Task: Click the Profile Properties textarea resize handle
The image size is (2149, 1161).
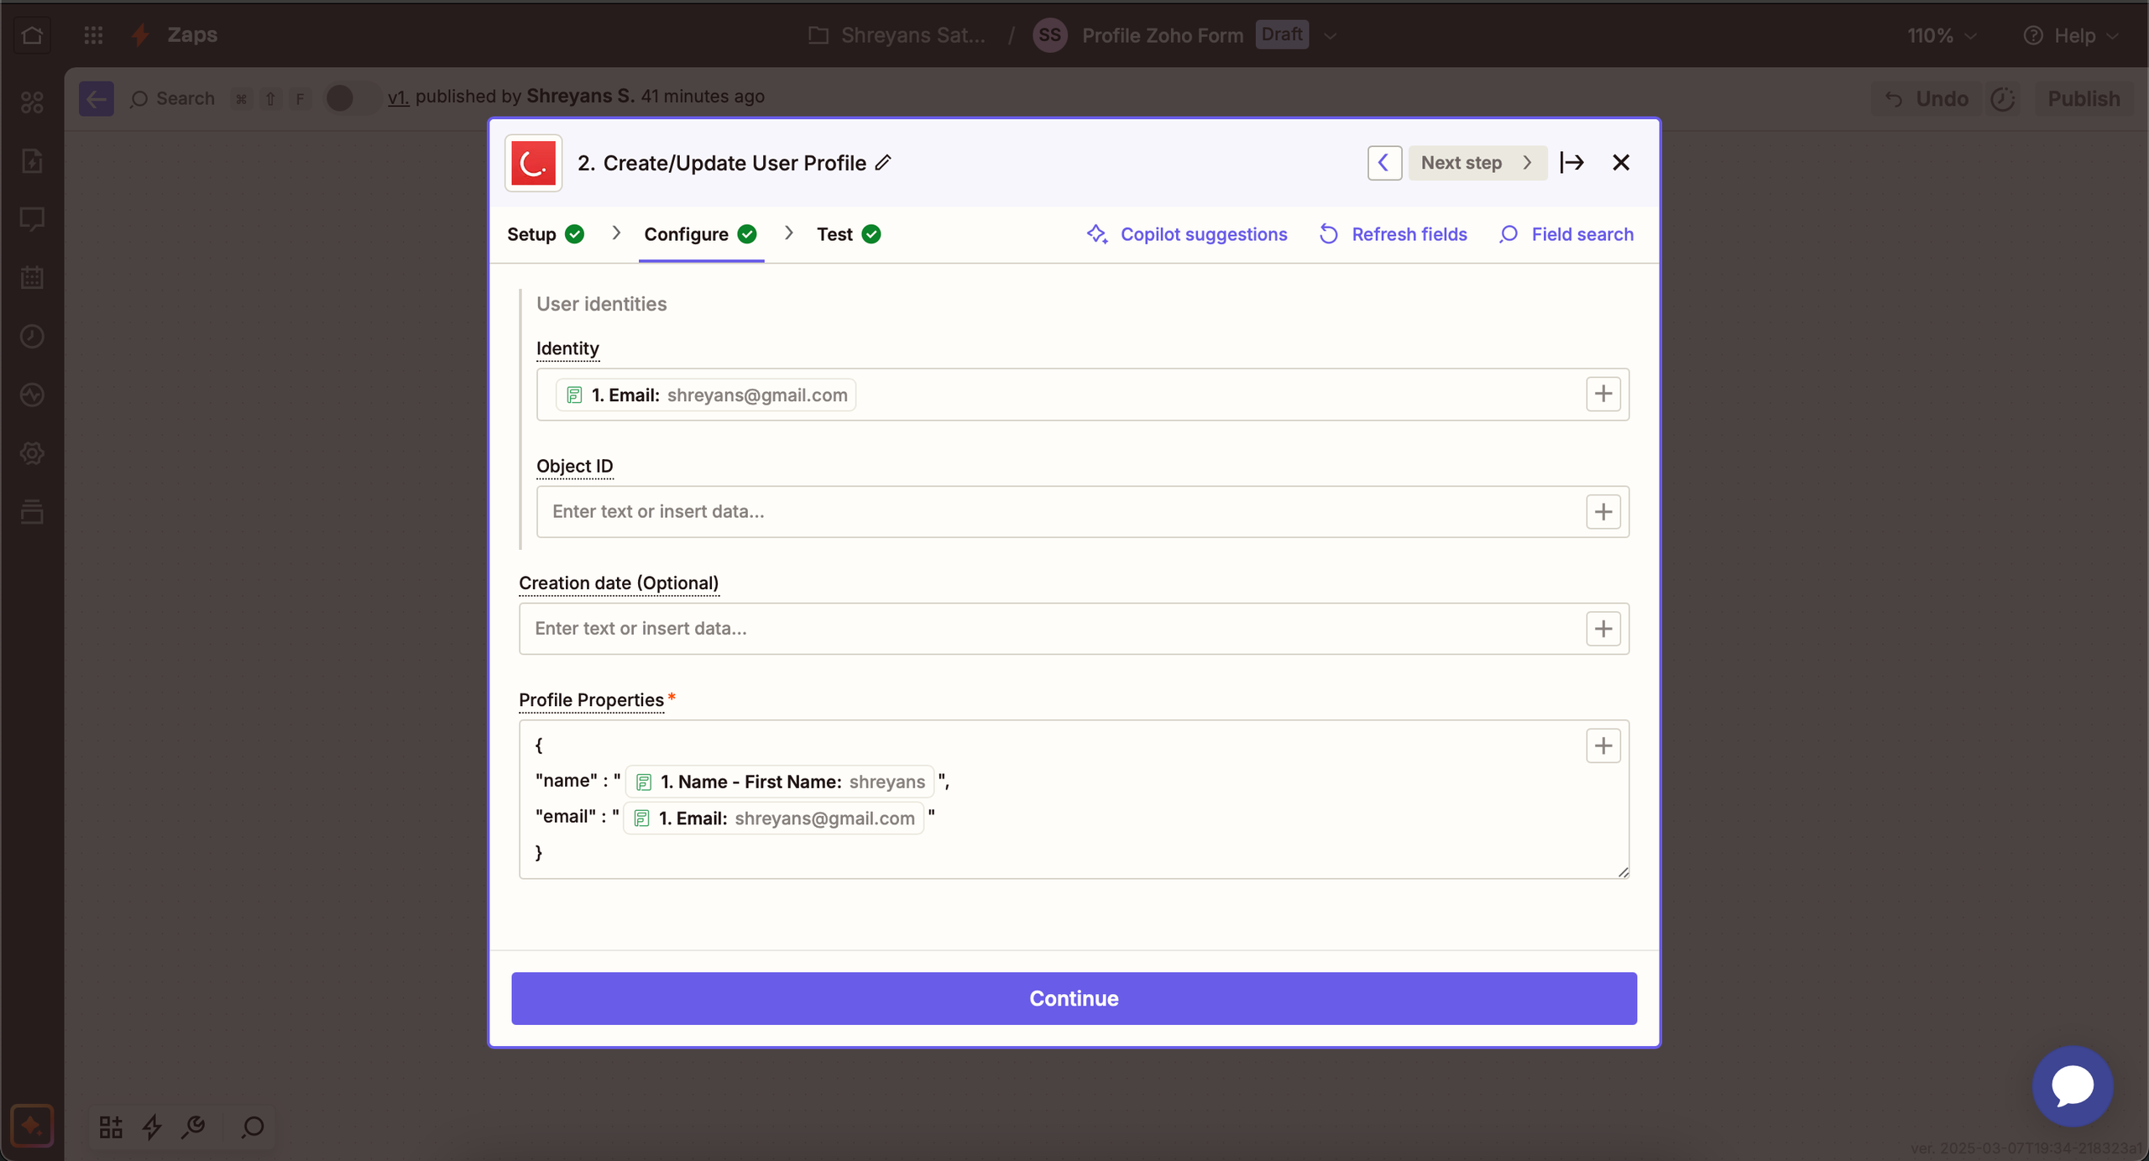Action: point(1623,872)
